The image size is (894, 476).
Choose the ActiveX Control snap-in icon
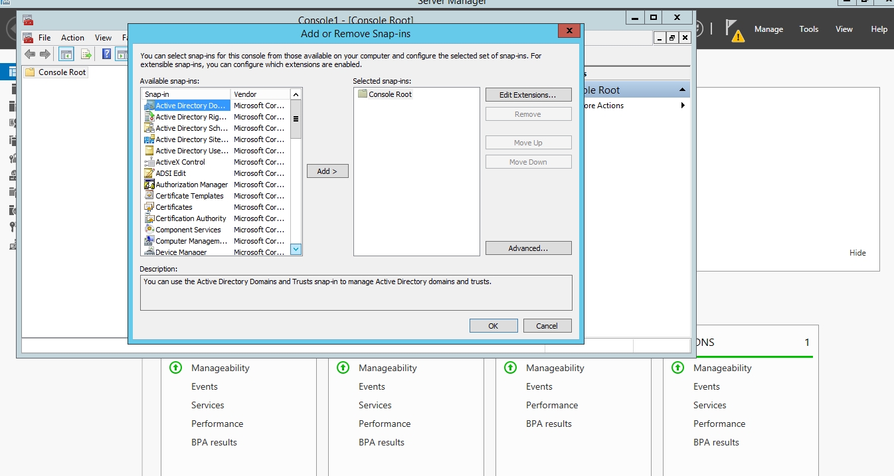click(x=149, y=162)
